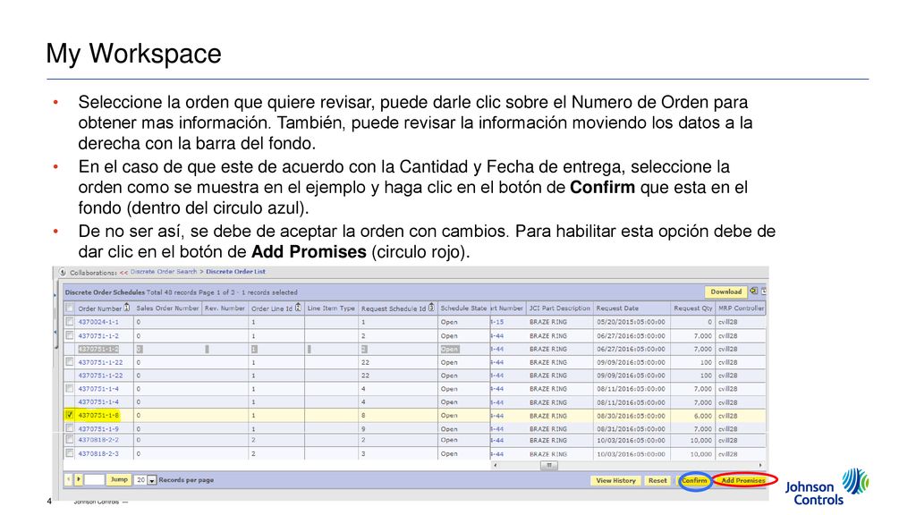Click the Discrete Order Search breadcrumb

pos(164,272)
